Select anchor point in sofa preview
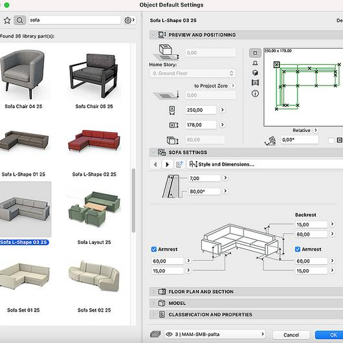Screen dimensions: 343x343 pyautogui.click(x=276, y=65)
